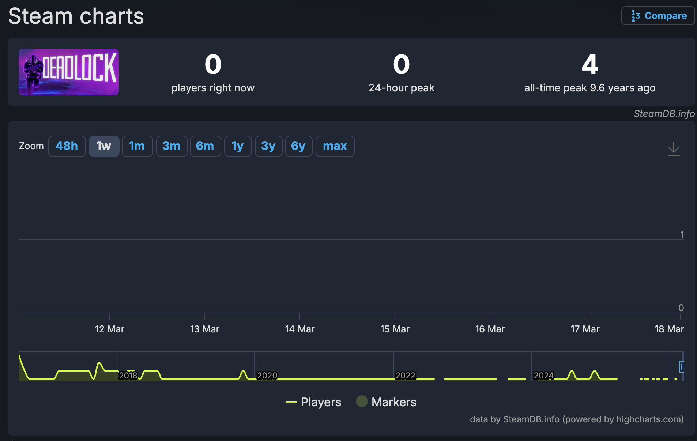
Task: Select the 1y zoom option
Action: tap(238, 146)
